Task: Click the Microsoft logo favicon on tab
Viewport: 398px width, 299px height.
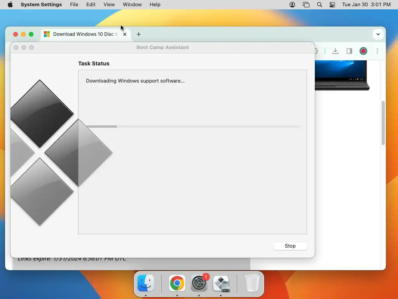Action: pos(47,34)
